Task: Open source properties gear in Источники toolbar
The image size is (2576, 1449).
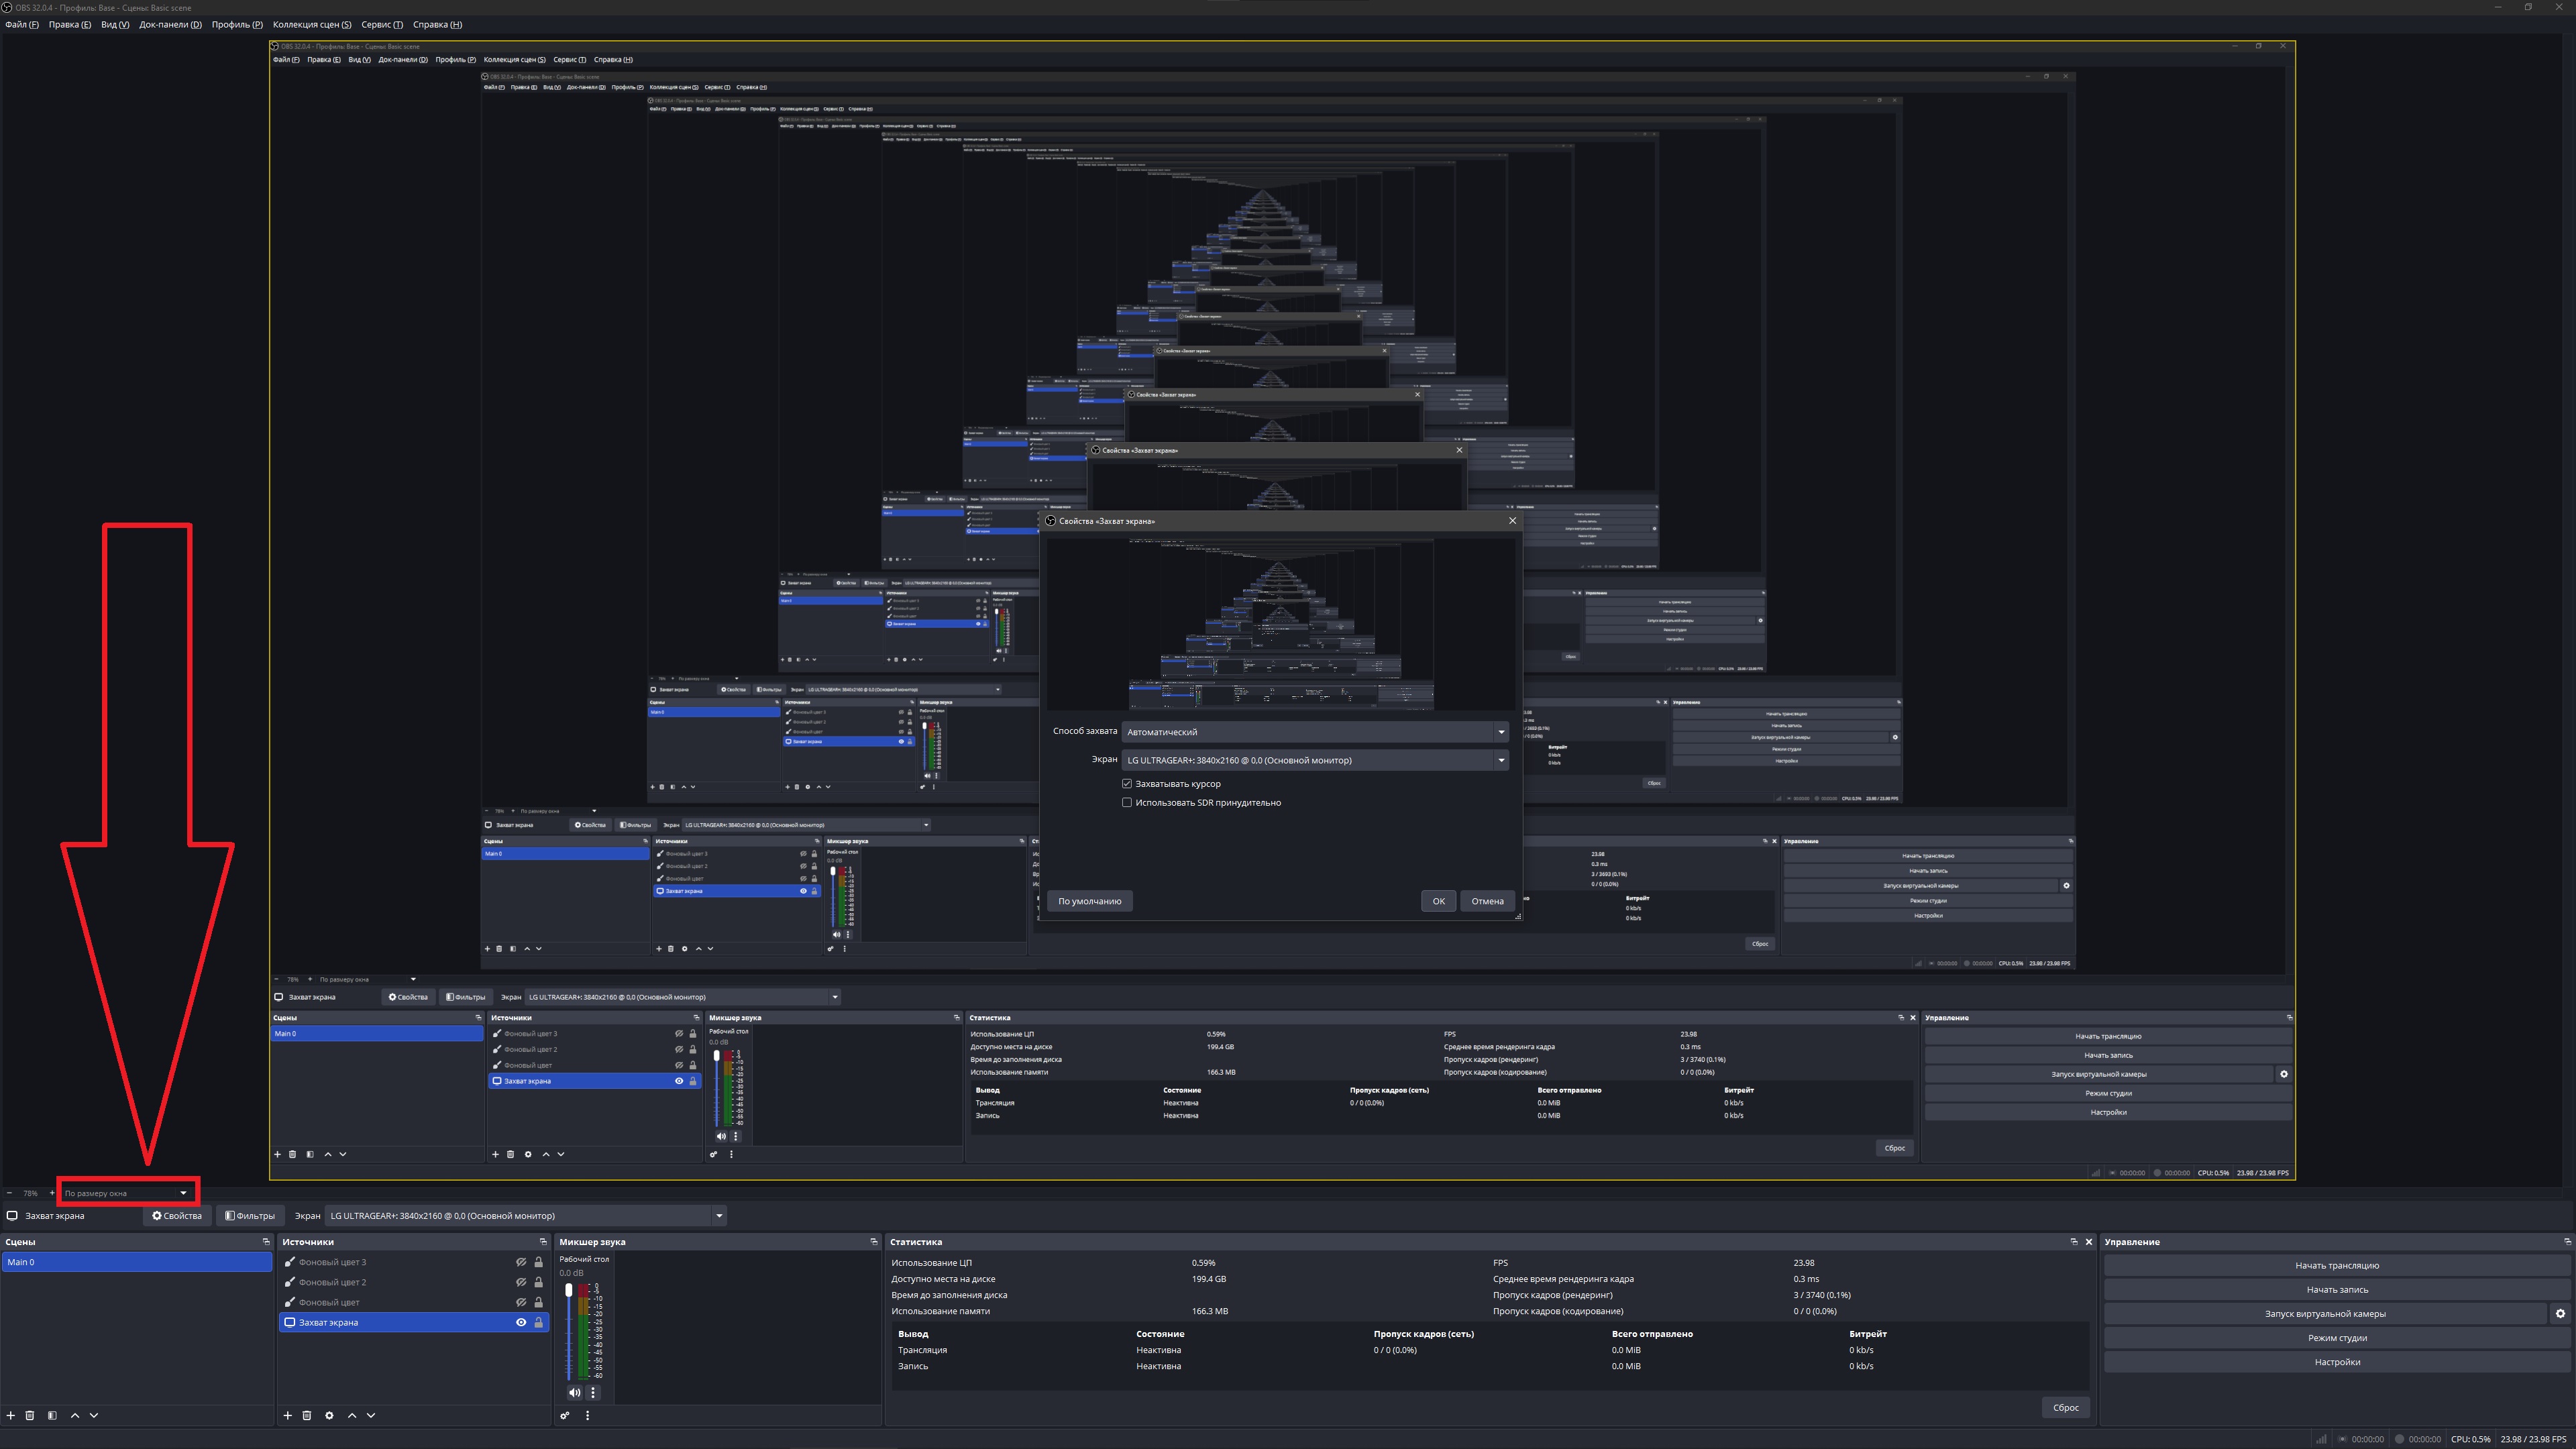Action: 329,1415
